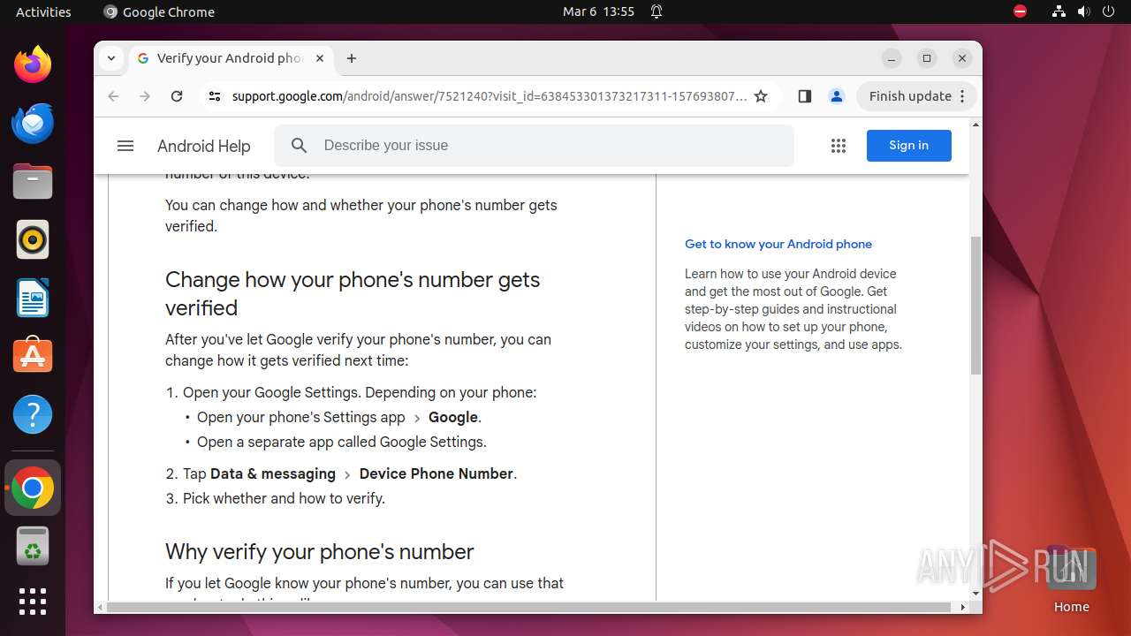Select the Verify your Android phone tab
The width and height of the screenshot is (1131, 636).
tap(232, 58)
